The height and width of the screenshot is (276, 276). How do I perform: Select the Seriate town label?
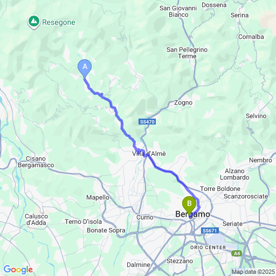232,224
